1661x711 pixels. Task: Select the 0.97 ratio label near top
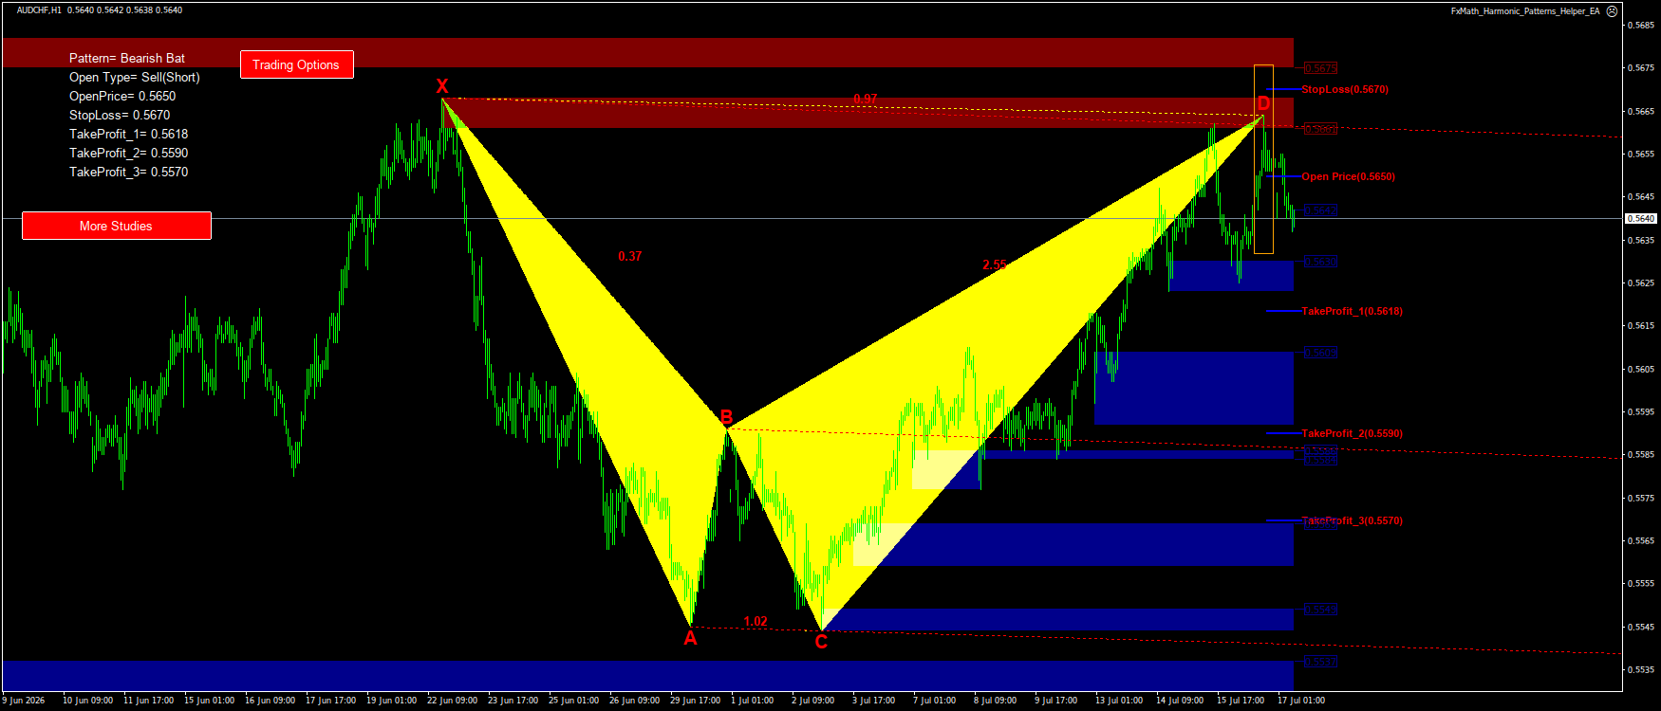(x=866, y=99)
